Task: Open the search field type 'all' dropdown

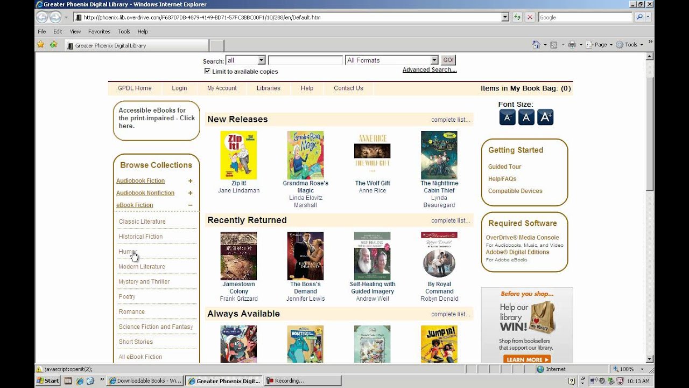Action: [261, 60]
